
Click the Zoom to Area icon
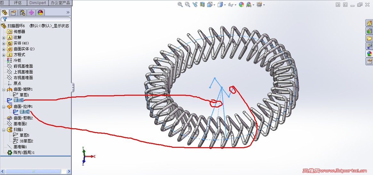click(187, 4)
